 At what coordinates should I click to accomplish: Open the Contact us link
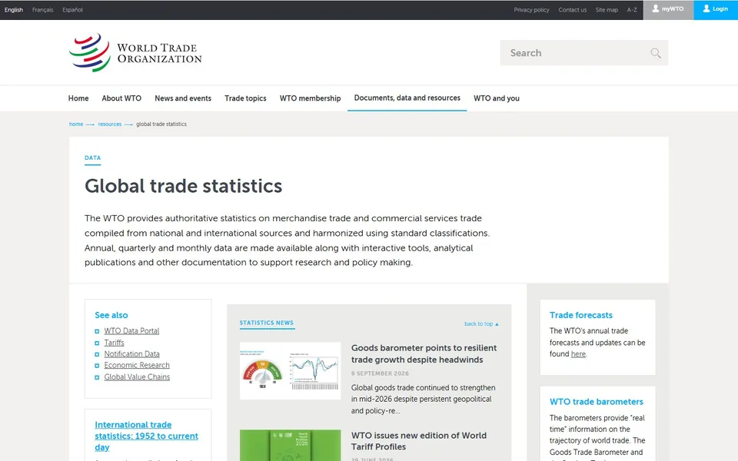click(572, 10)
